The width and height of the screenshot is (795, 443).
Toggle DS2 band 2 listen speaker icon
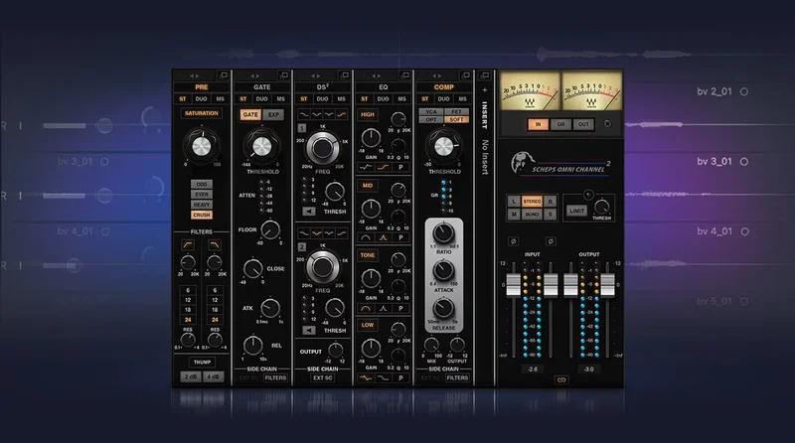(x=309, y=330)
